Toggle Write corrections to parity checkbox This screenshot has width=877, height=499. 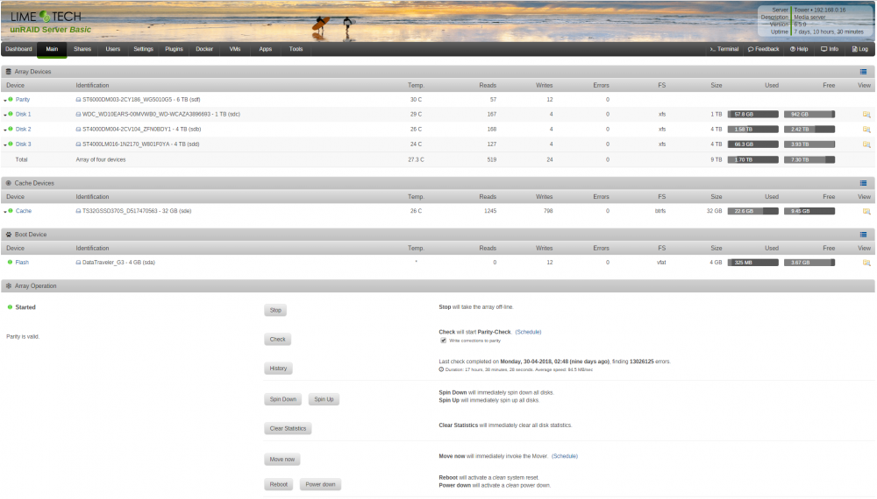(443, 341)
